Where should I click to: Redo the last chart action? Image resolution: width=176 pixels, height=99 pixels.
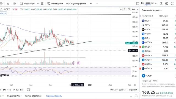point(97,4)
